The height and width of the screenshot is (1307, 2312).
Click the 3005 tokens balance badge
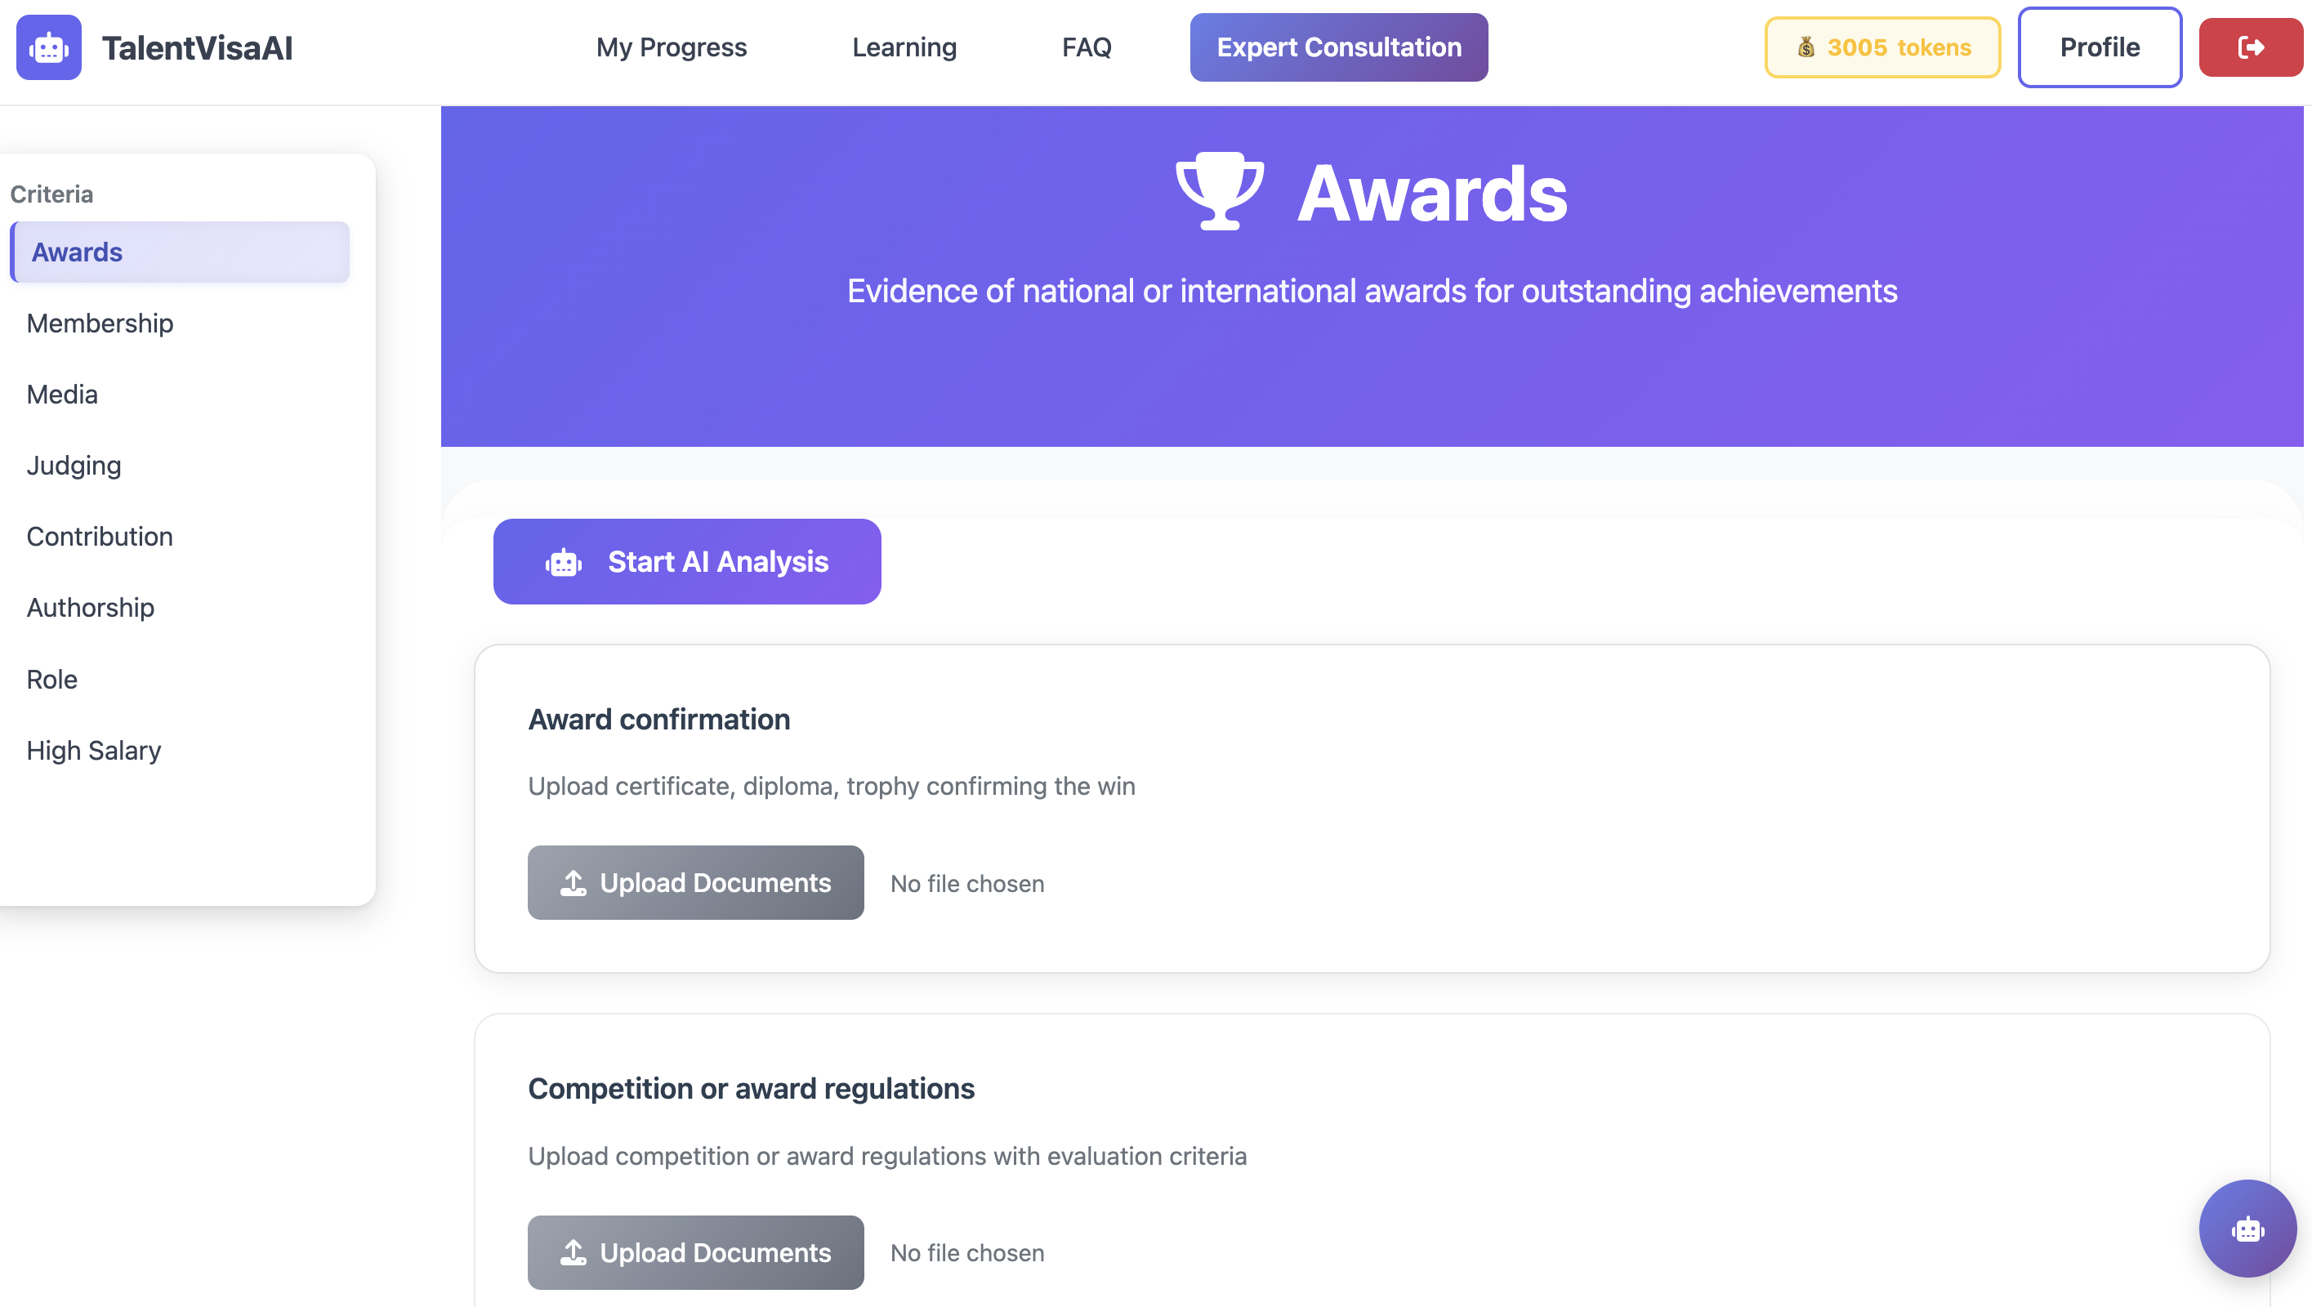point(1882,47)
